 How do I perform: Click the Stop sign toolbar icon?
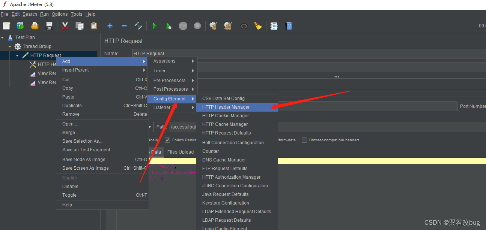tap(183, 26)
